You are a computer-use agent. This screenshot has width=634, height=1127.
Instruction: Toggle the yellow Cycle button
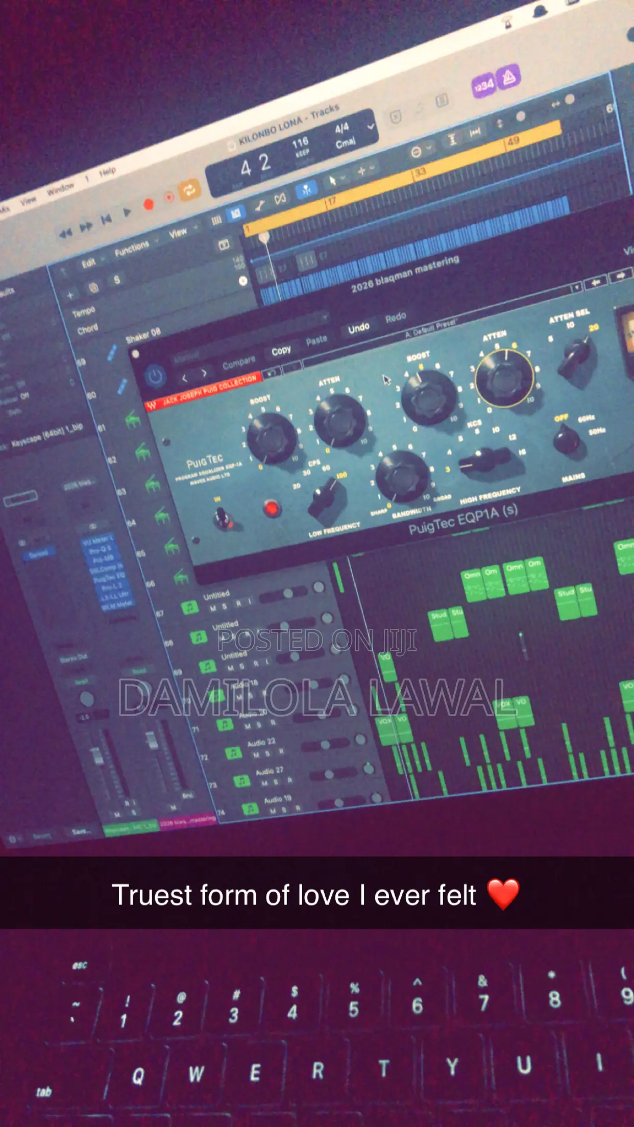tap(189, 190)
